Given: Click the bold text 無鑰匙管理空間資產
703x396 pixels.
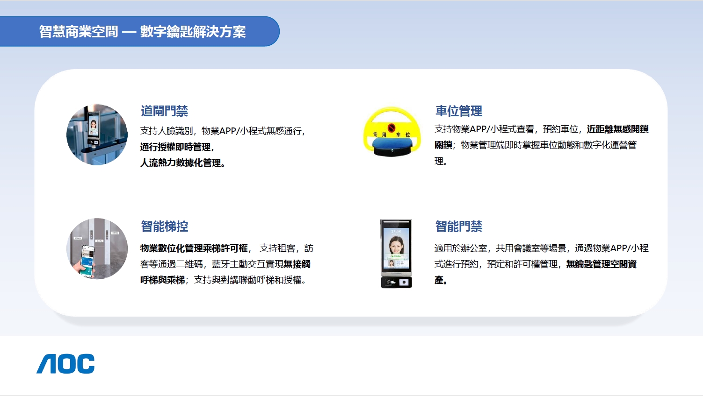Looking at the screenshot, I should [x=601, y=264].
